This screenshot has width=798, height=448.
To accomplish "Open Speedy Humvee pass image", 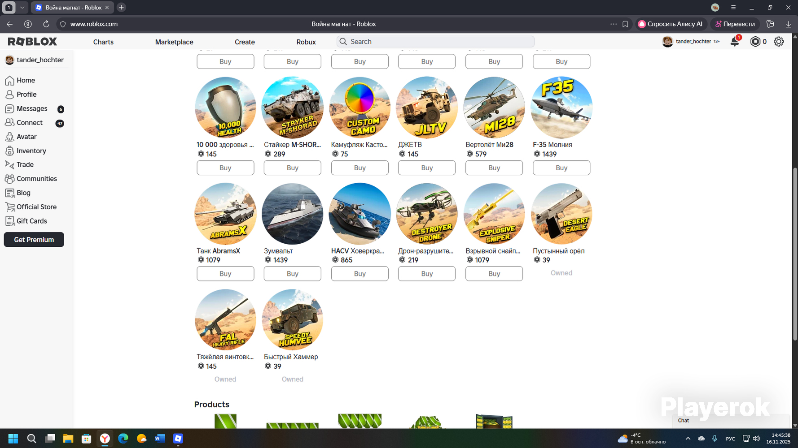I will click(293, 320).
